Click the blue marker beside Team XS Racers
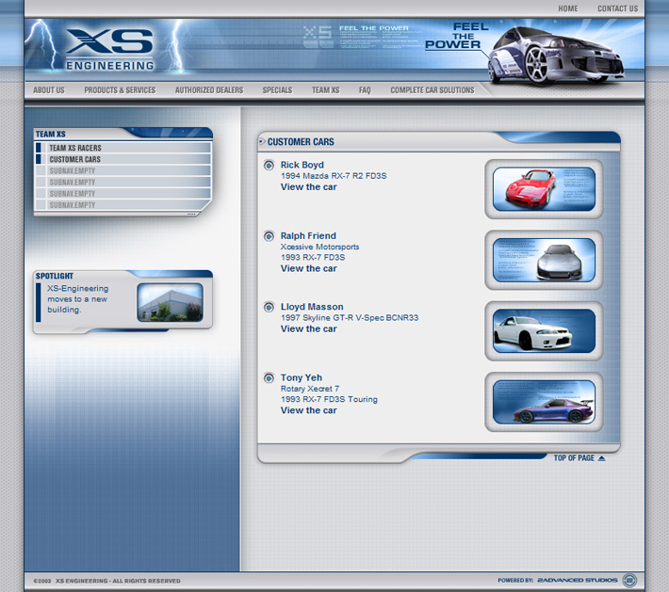669x592 pixels. coord(39,148)
